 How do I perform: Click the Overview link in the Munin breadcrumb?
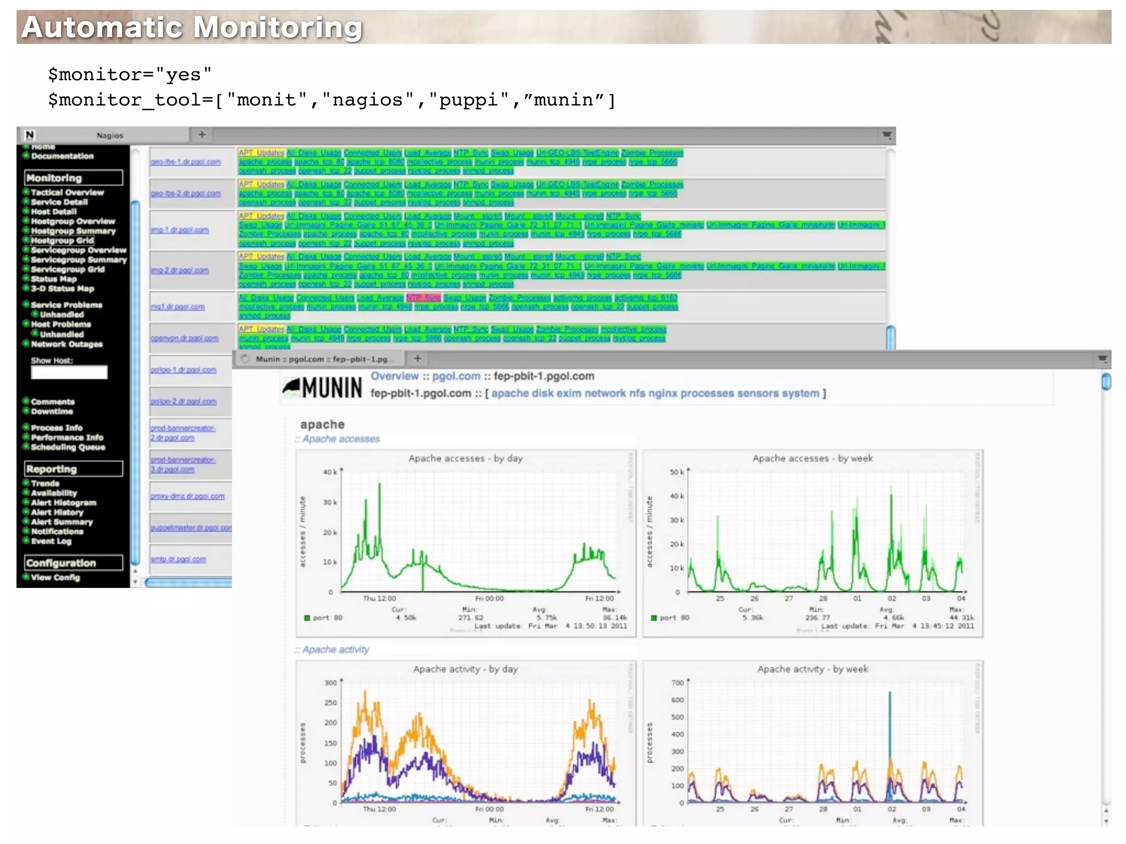(395, 376)
